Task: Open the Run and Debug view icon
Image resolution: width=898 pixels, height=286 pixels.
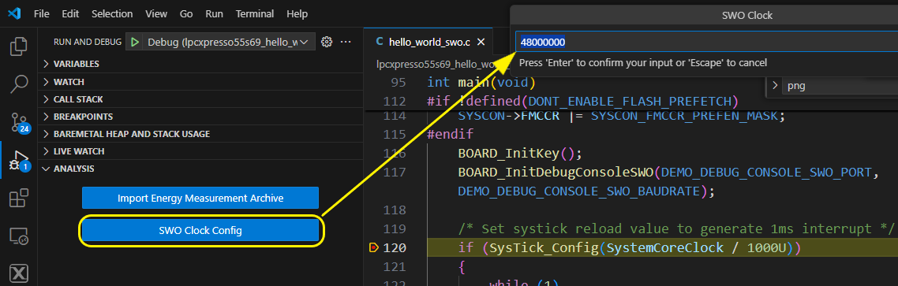Action: point(19,160)
